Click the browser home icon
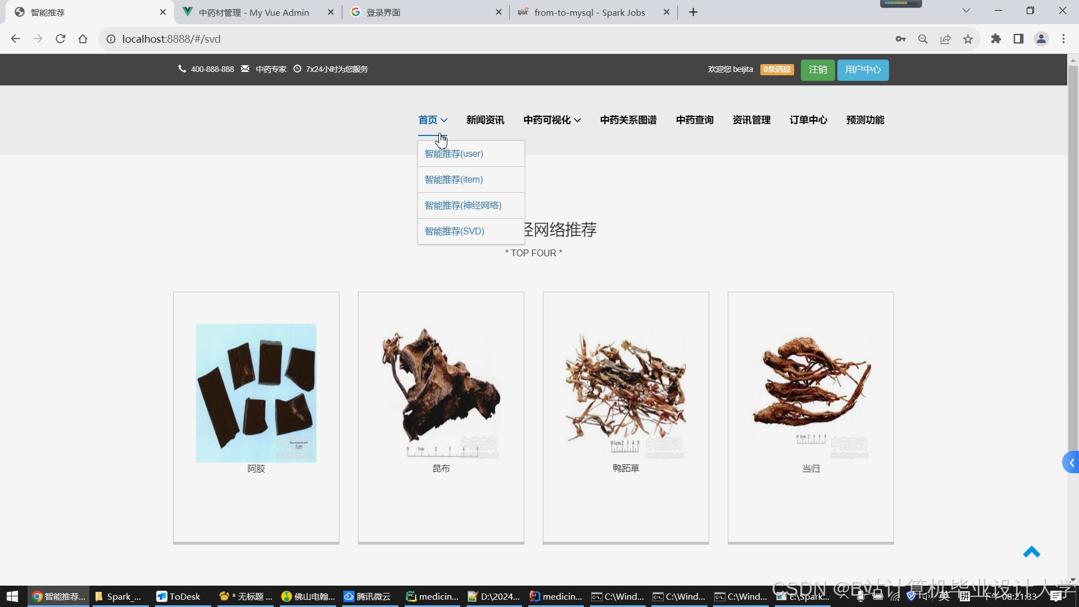The width and height of the screenshot is (1079, 607). pyautogui.click(x=83, y=39)
